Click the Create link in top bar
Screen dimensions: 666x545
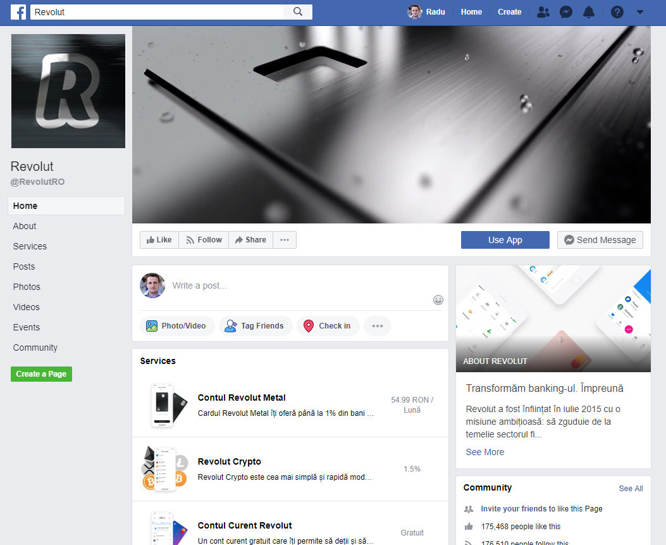point(509,12)
